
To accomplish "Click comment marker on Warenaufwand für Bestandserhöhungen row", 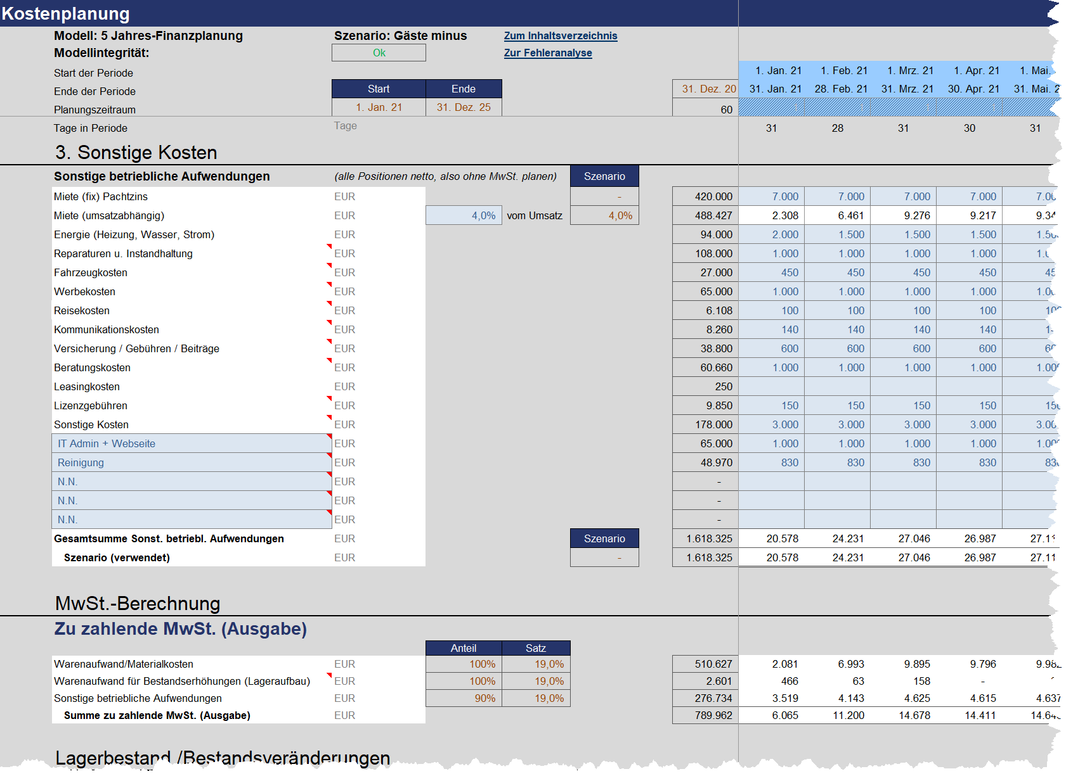I will (x=329, y=675).
